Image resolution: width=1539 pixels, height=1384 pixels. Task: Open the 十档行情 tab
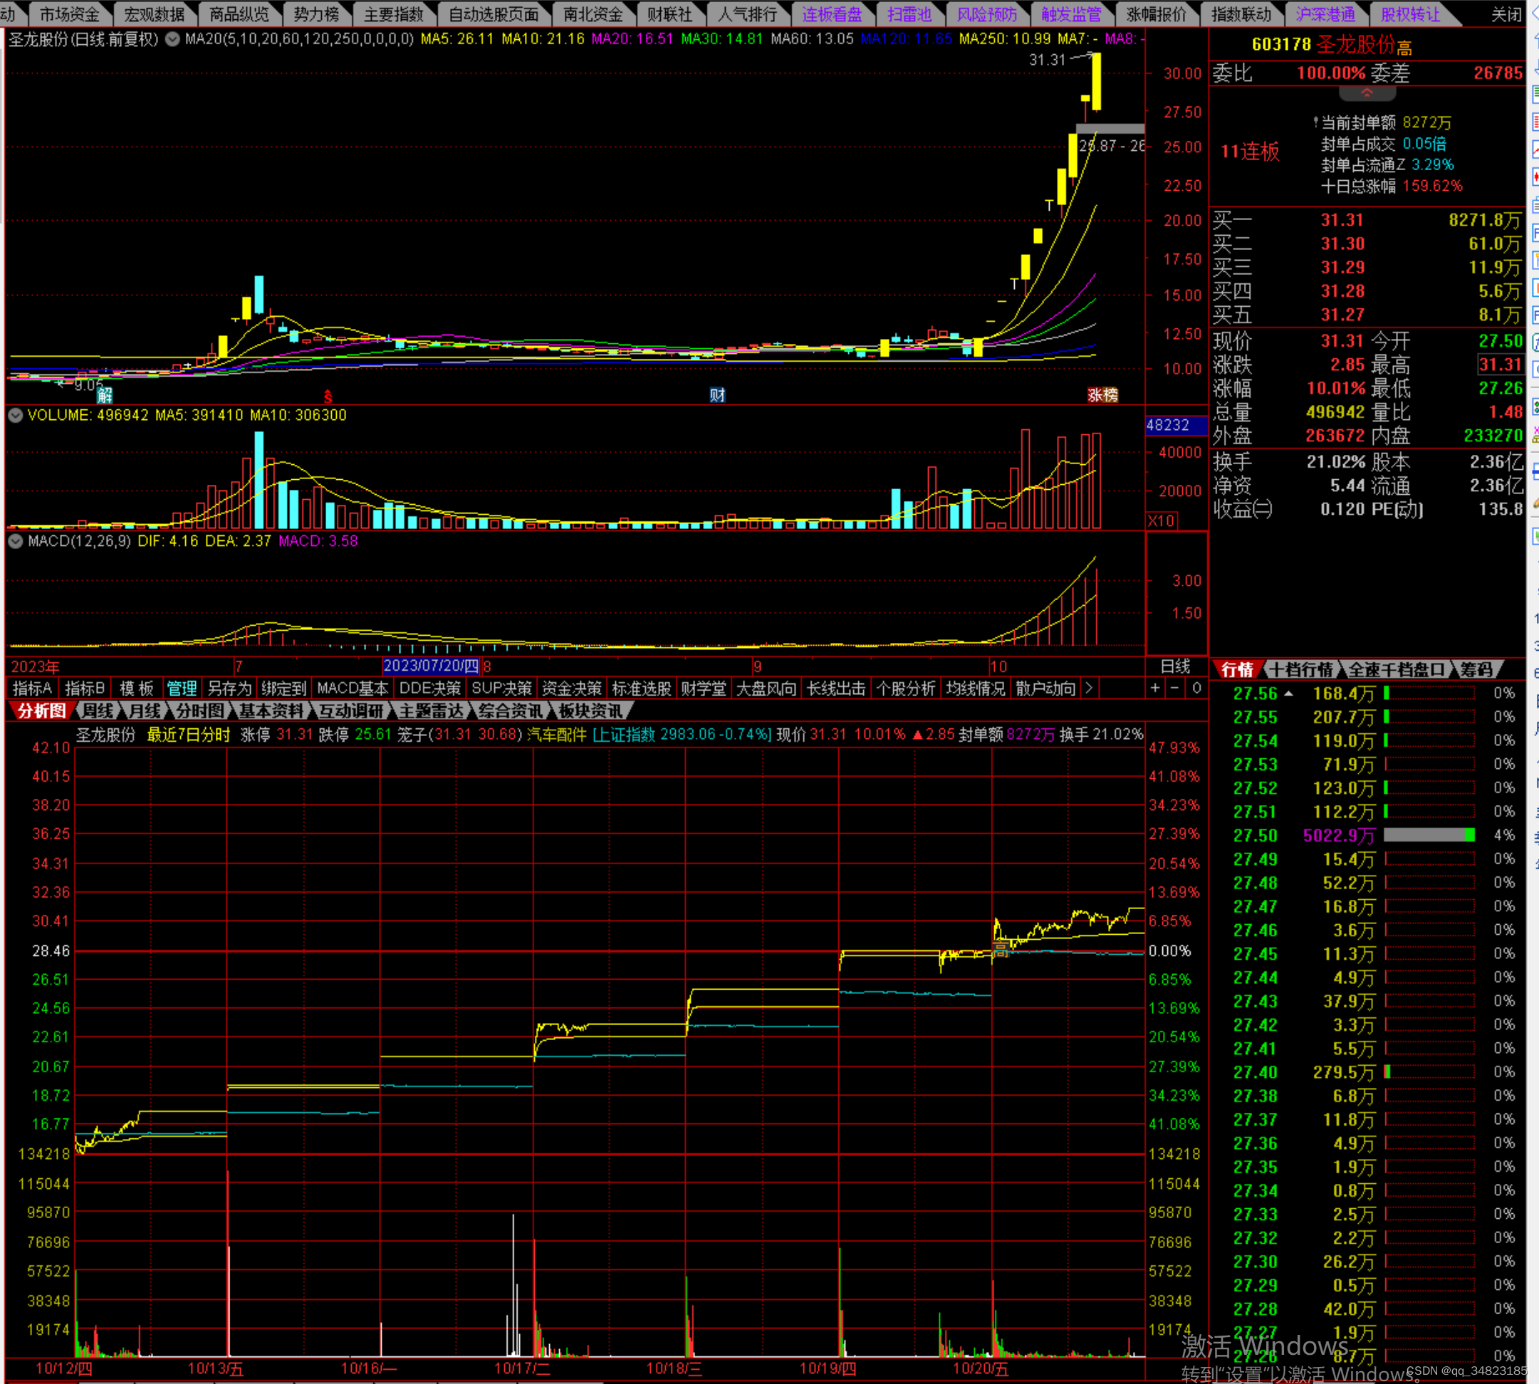click(x=1302, y=670)
